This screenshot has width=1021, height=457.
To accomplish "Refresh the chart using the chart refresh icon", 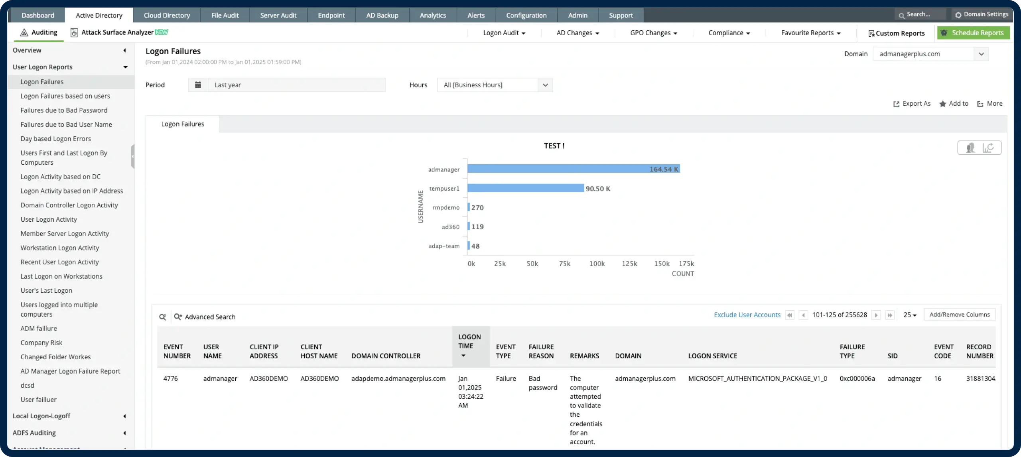I will point(989,148).
